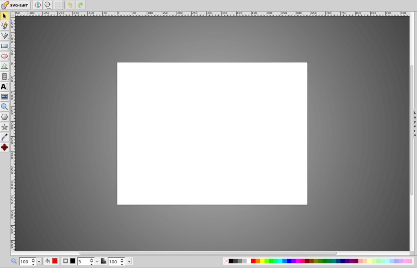Activate the Pencil freehand tool
This screenshot has width=417, height=268.
(x=4, y=26)
